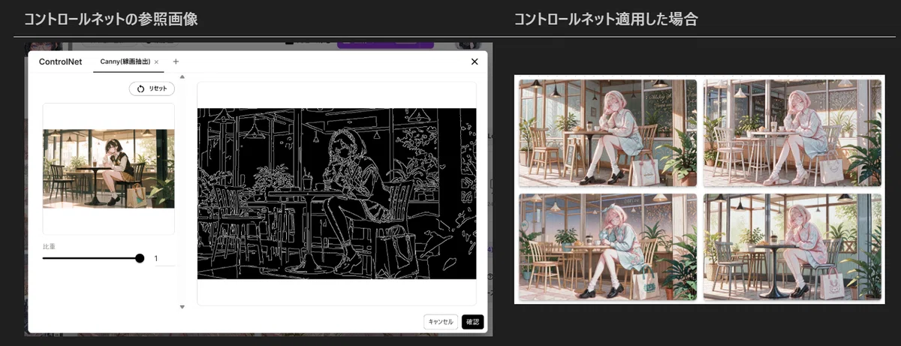The image size is (901, 346).
Task: Click the 比重 label text
Action: pyautogui.click(x=49, y=246)
